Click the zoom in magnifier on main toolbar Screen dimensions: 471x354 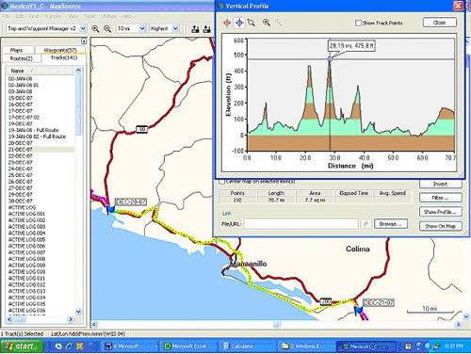pos(95,29)
